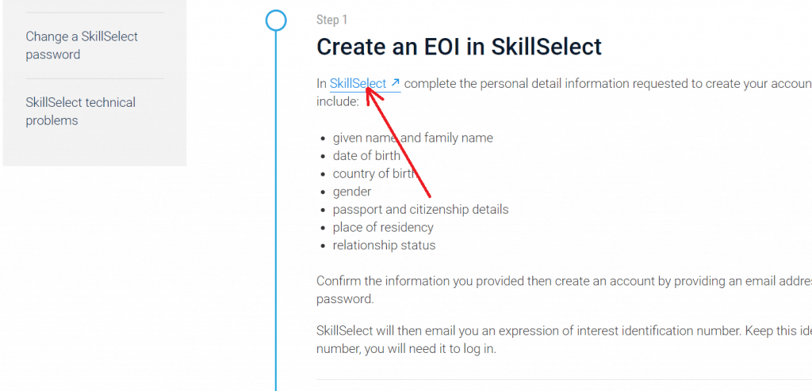Select the 'gender' list entry
Screen dimensions: 812x391
[x=352, y=192]
